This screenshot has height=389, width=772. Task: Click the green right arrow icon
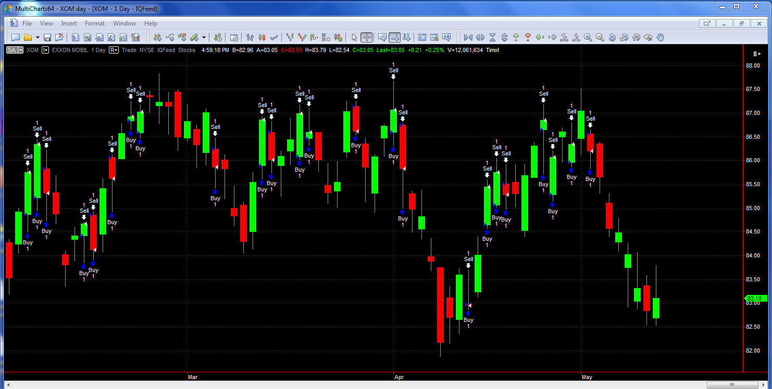(x=552, y=37)
